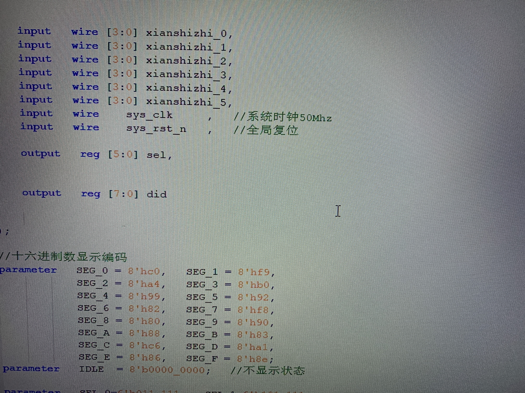Click the global reset Chinese comment
Screen dimensions: 525x393
tap(266, 130)
